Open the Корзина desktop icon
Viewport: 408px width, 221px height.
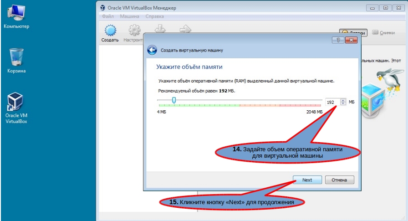pos(16,61)
